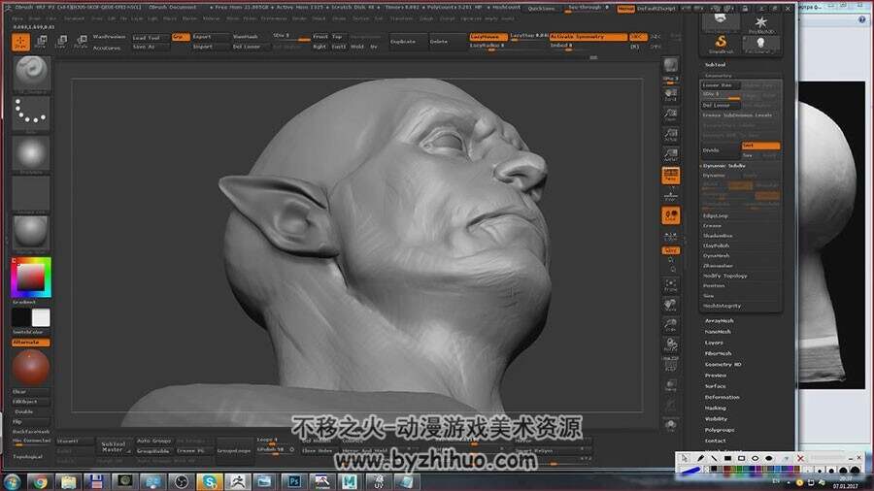The image size is (874, 491).
Task: Open the Layers sub-palette
Action: (714, 343)
